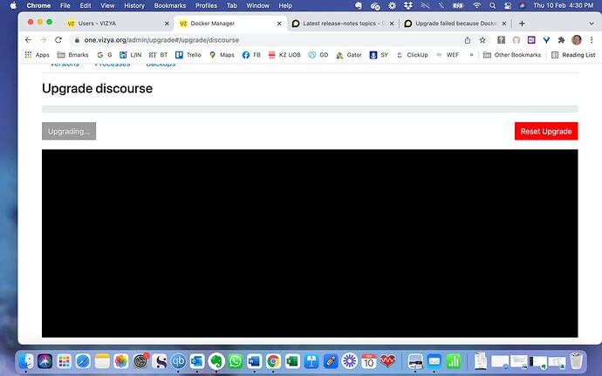Open Microsoft Word from the dock

[254, 361]
